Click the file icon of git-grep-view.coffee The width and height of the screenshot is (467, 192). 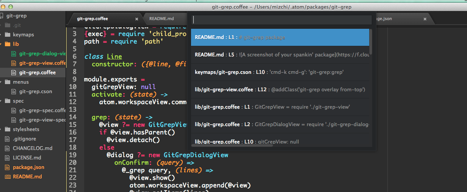pyautogui.click(x=14, y=63)
